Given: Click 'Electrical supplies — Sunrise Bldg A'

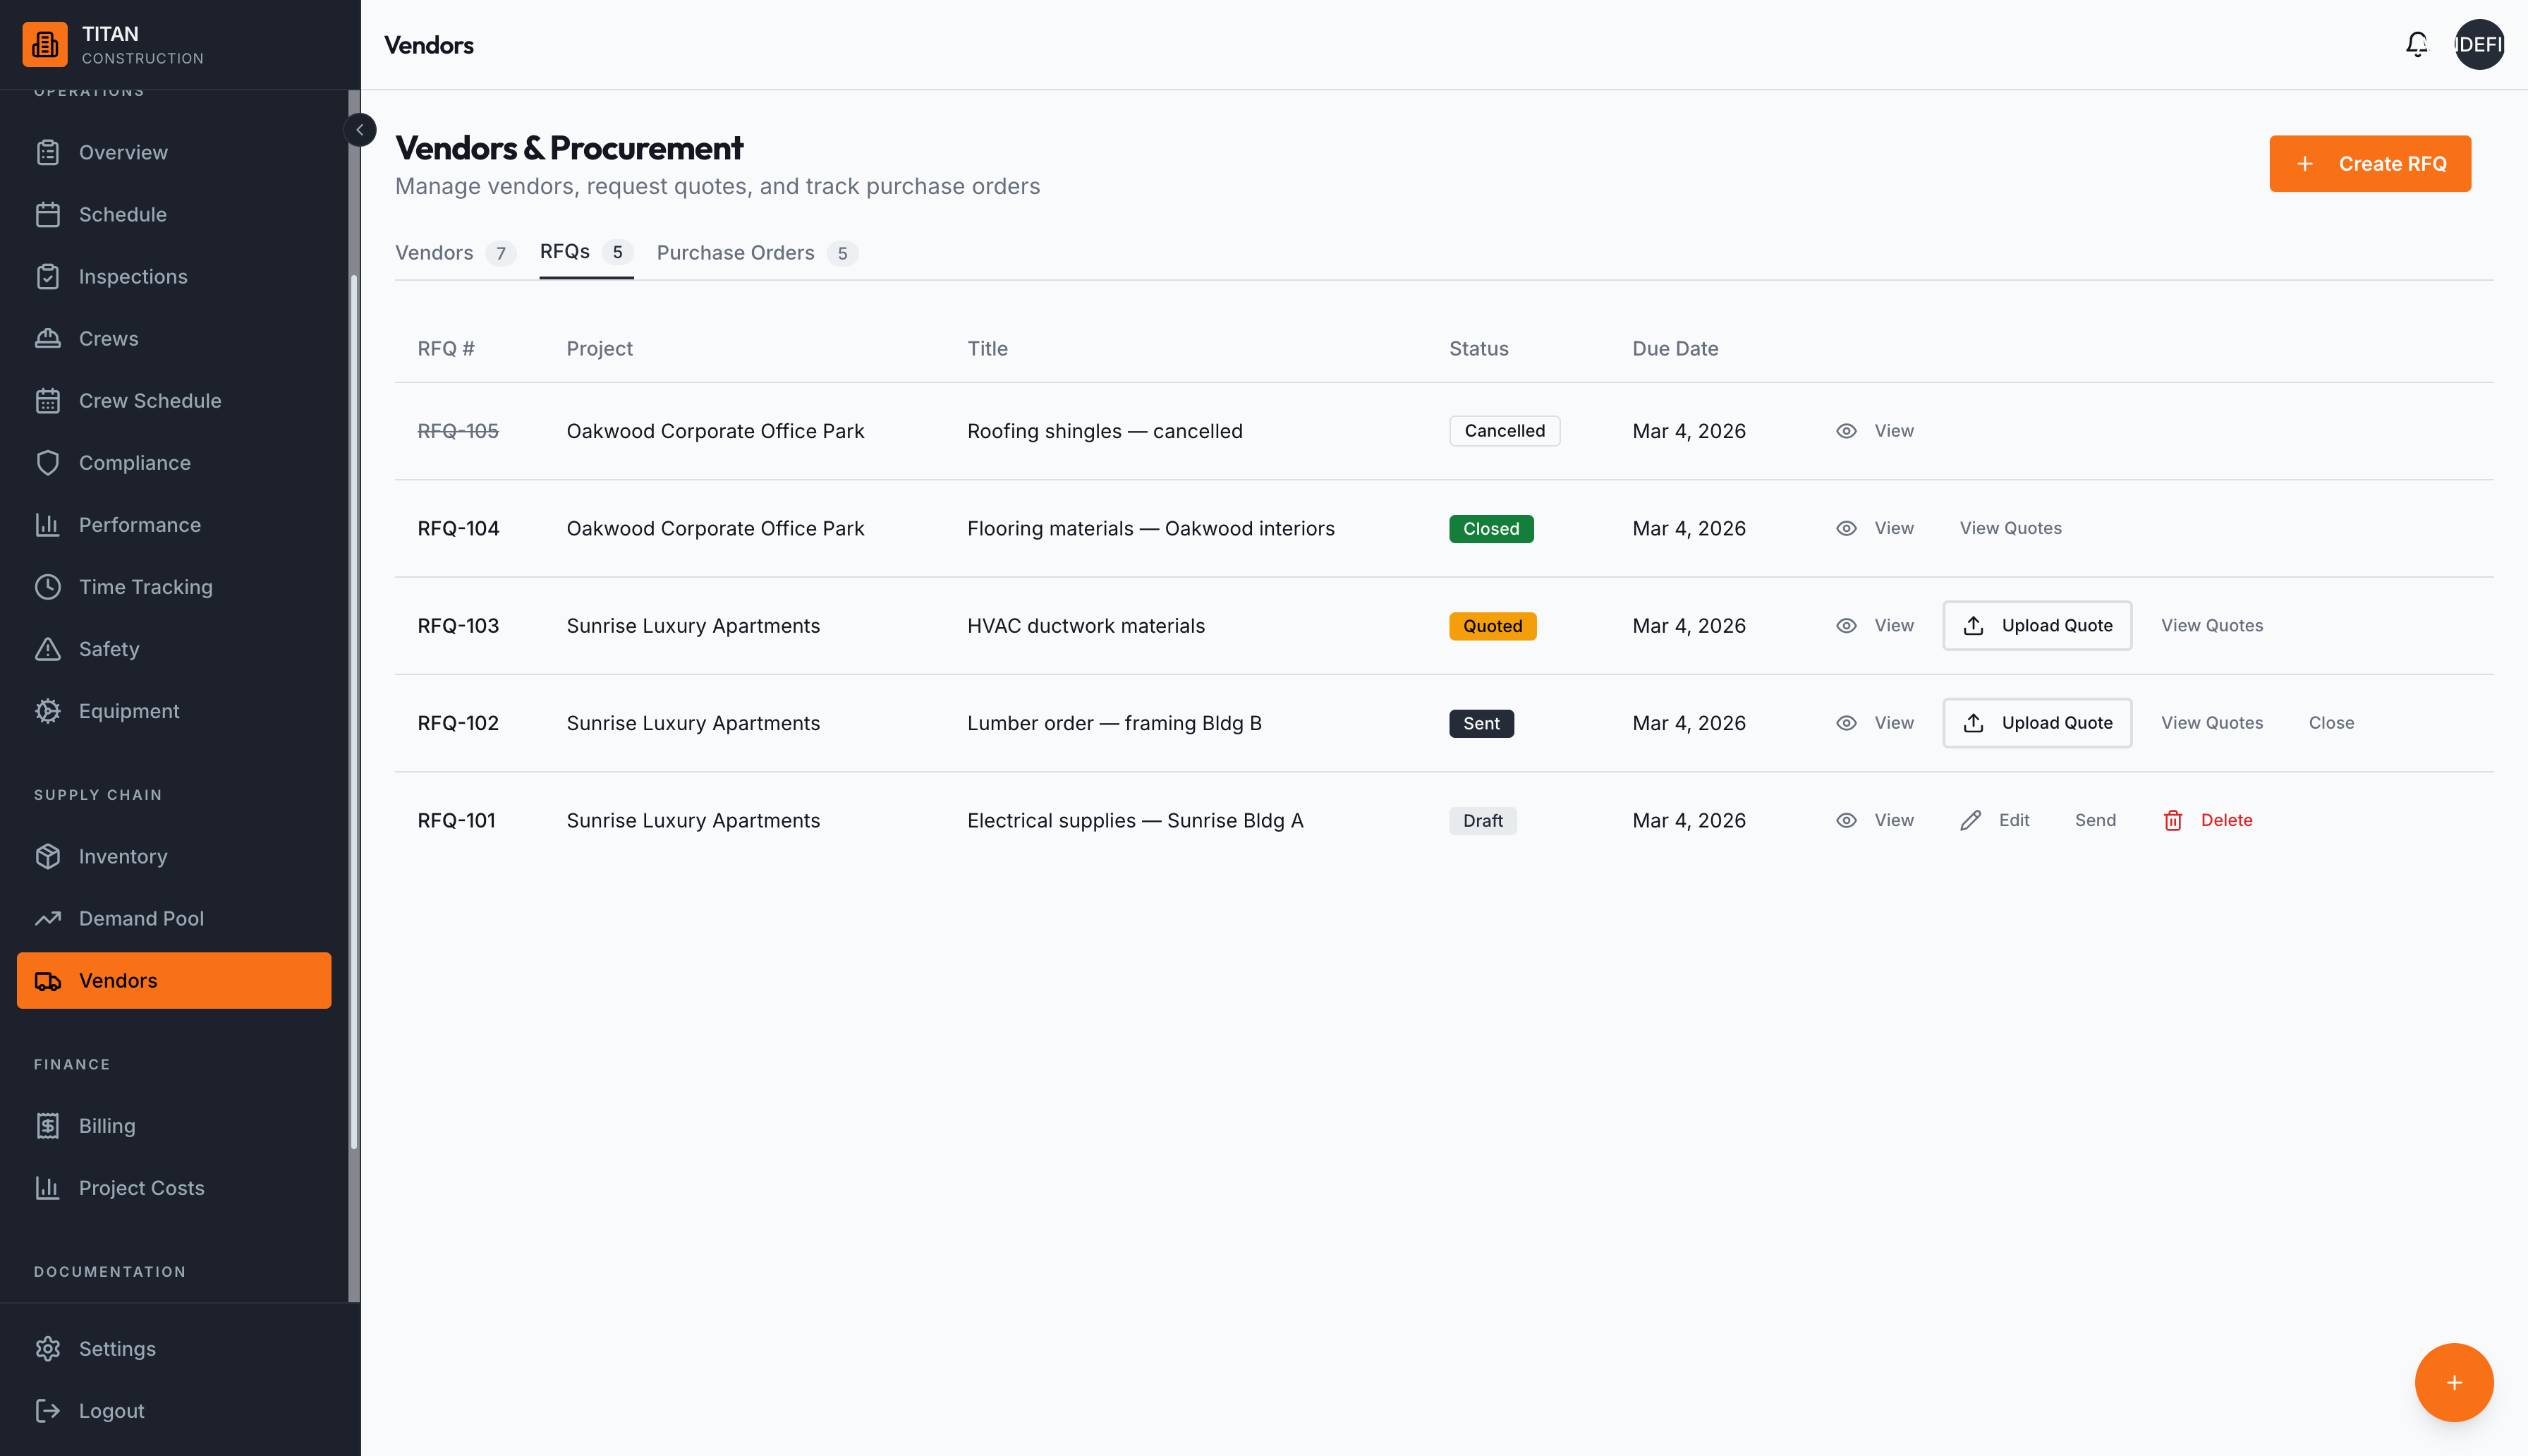Looking at the screenshot, I should tap(1134, 820).
